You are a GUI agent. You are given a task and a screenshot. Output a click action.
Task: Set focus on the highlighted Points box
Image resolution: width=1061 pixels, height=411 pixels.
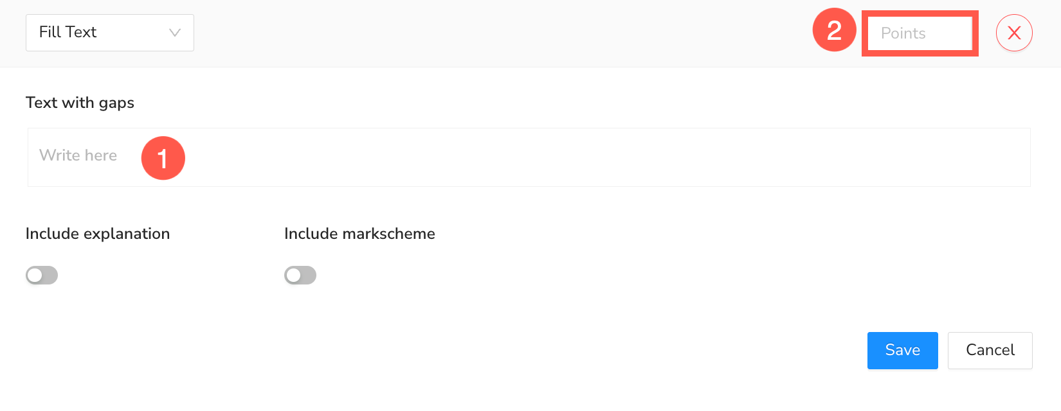coord(920,33)
